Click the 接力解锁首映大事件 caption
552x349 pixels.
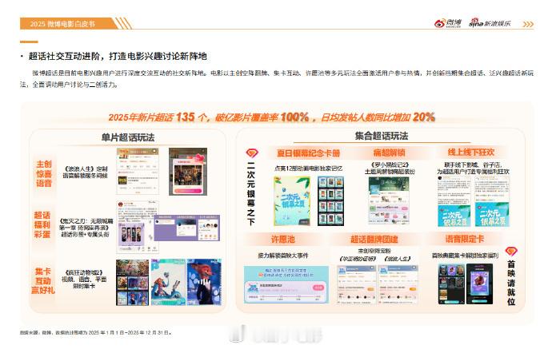(x=283, y=256)
